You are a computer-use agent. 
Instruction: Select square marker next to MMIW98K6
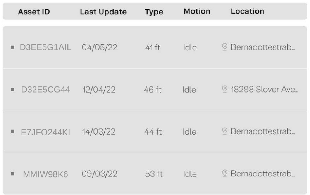coord(12,174)
